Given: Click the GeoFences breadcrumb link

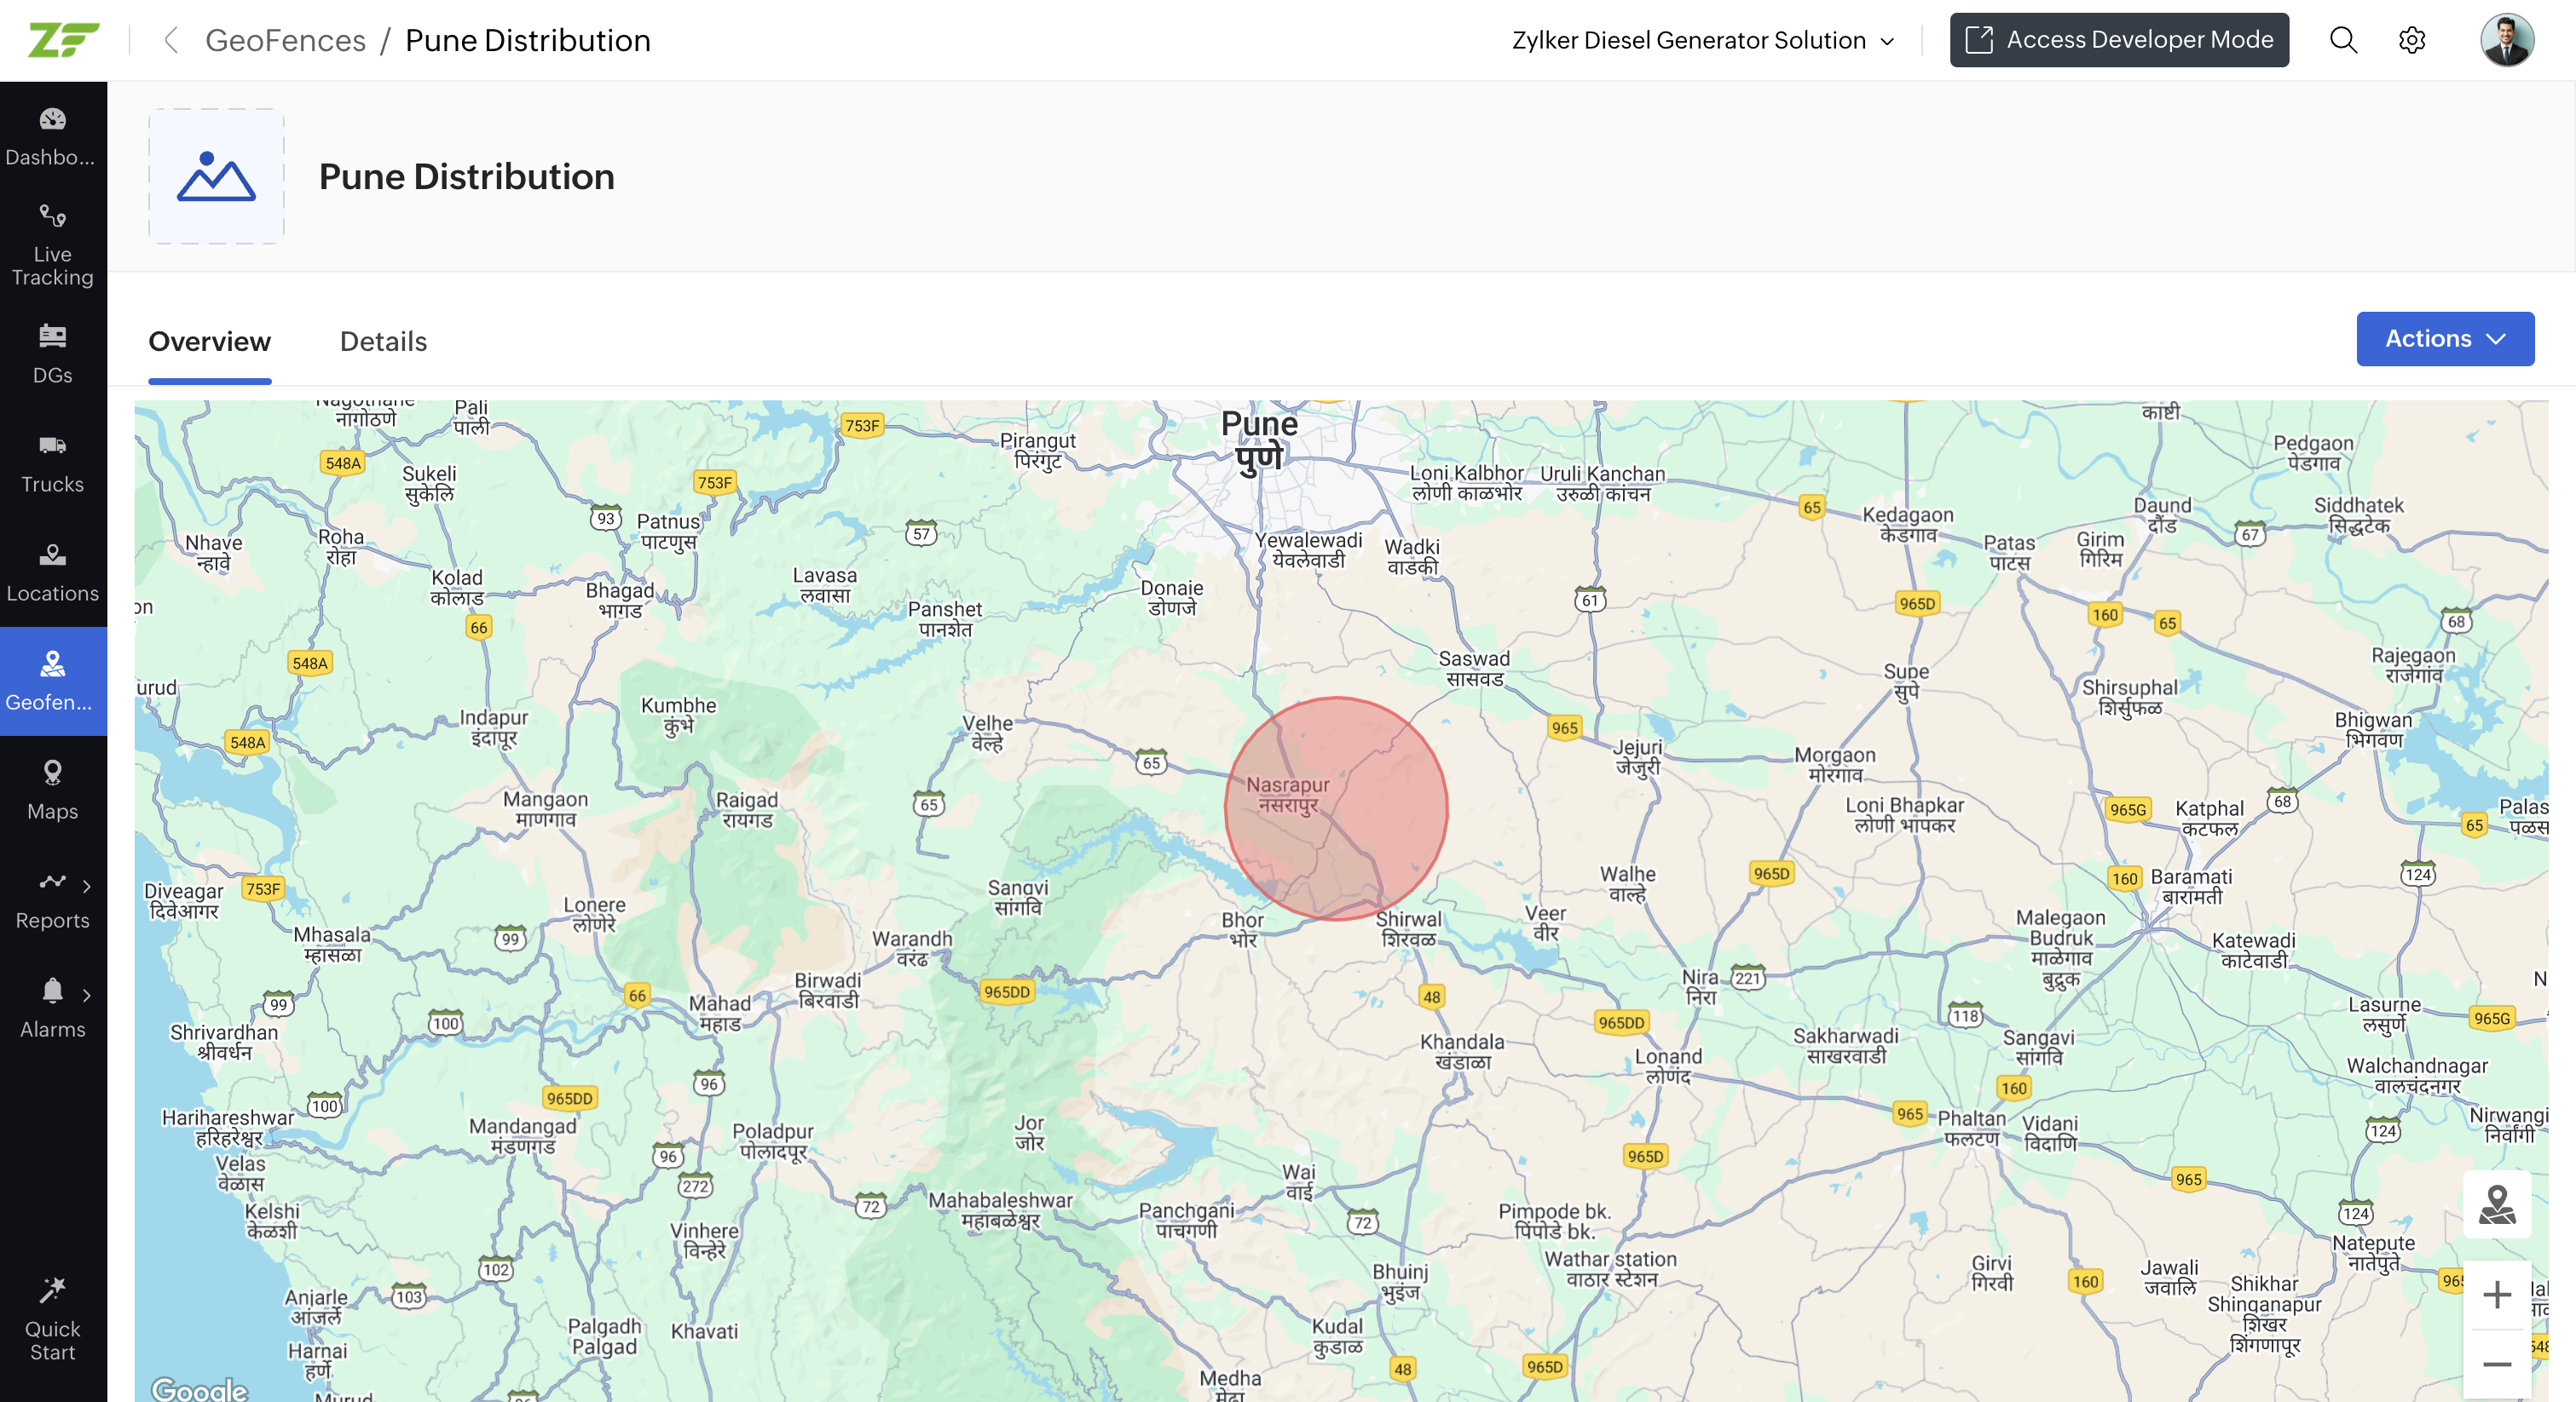Looking at the screenshot, I should (285, 40).
